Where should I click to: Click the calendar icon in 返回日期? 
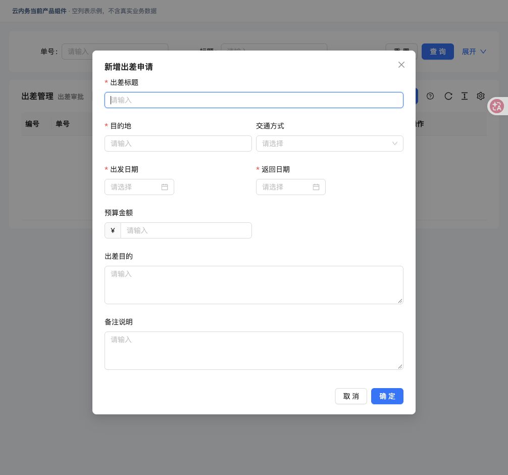click(316, 187)
